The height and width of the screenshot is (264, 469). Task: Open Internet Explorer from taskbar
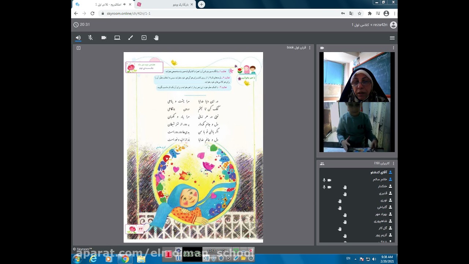tap(93, 259)
